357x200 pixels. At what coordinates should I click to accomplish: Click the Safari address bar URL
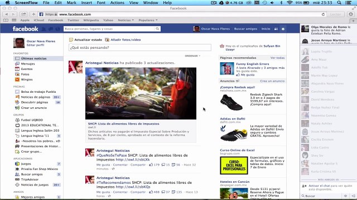tap(75, 14)
